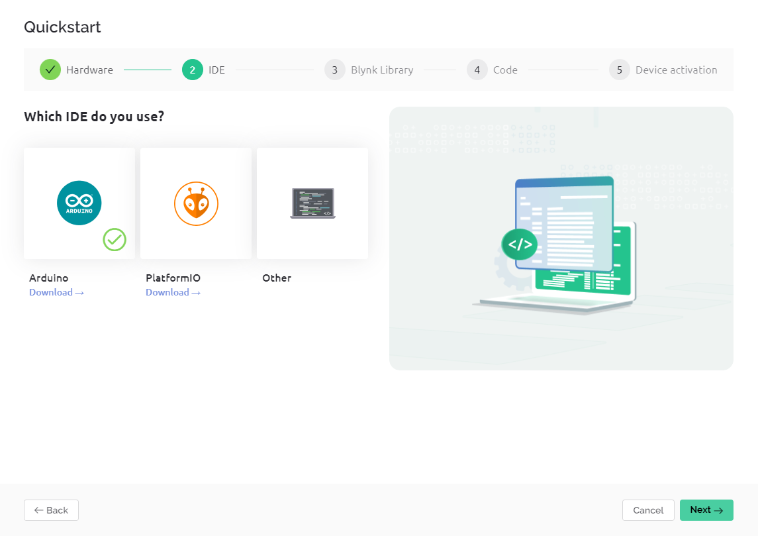Click the step 2 IDE circle
This screenshot has height=536, width=758.
[x=193, y=70]
